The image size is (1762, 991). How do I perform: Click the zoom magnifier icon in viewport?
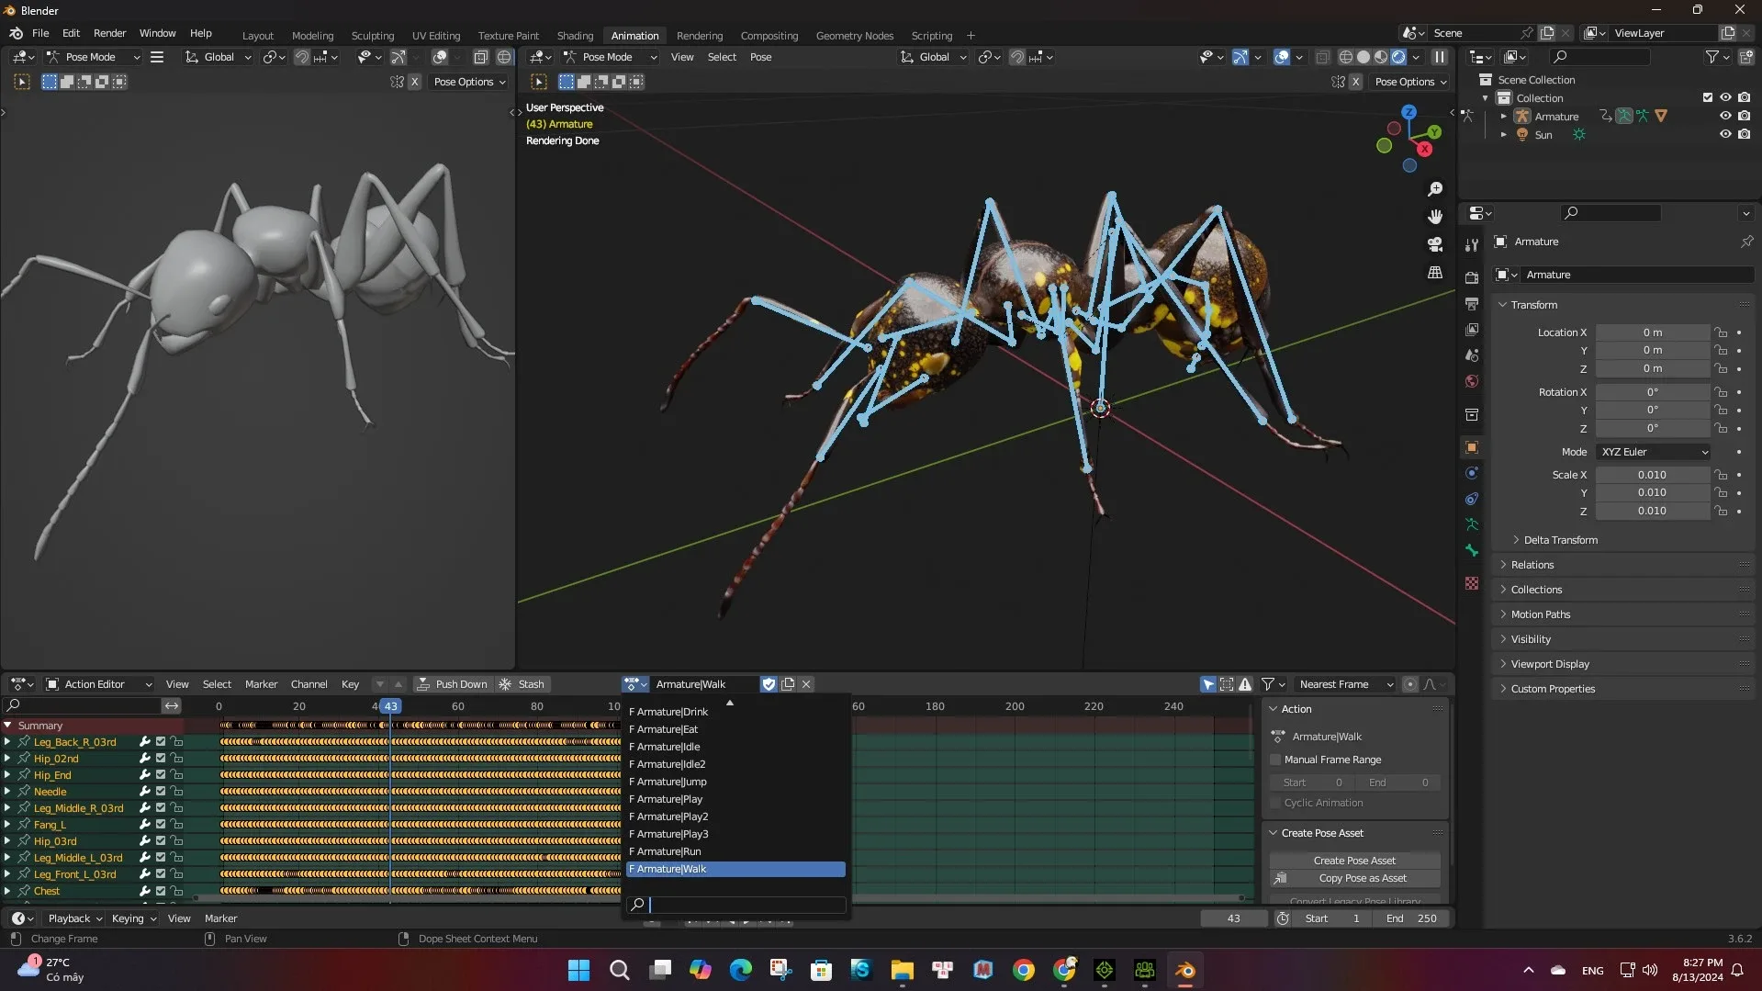[1435, 189]
